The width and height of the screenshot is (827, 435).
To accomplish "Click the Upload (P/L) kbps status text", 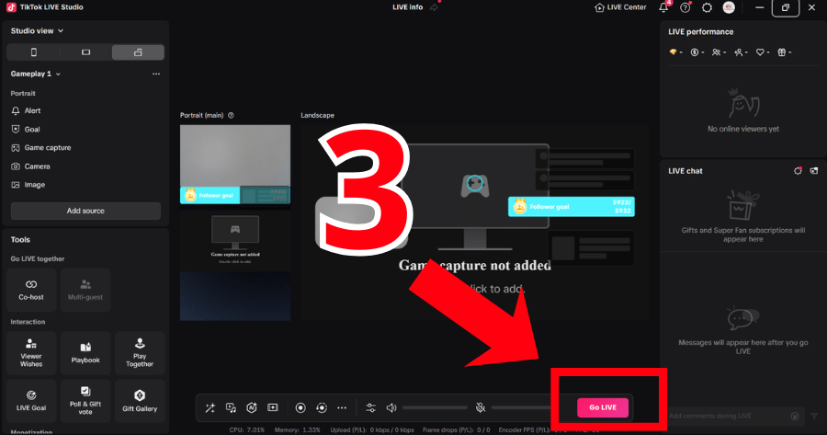I will [372, 429].
